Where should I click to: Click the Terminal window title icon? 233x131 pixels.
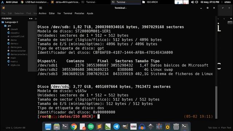point(40,8)
